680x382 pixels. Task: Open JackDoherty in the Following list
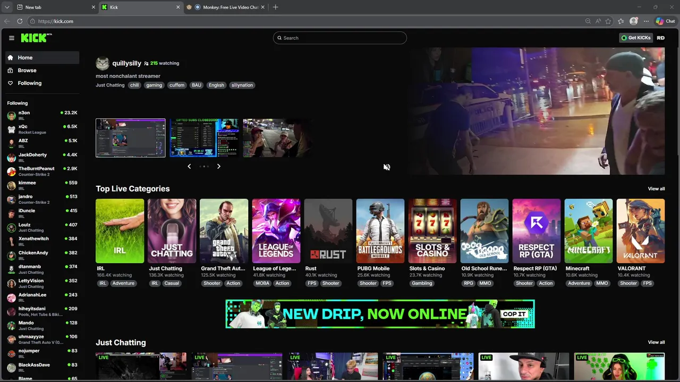pos(42,157)
